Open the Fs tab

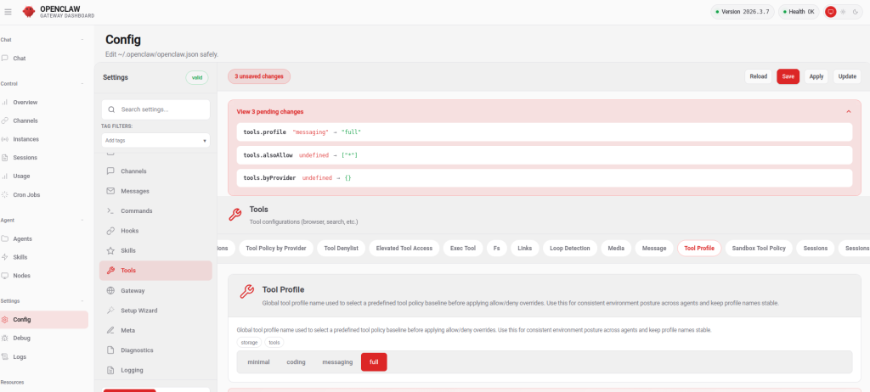496,249
